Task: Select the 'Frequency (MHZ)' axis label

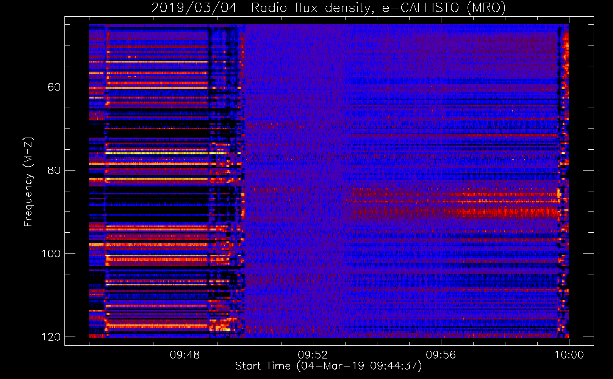Action: tap(28, 182)
